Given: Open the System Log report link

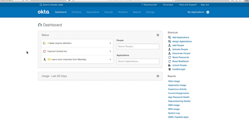Looking at the screenshot, I should coord(174,113).
